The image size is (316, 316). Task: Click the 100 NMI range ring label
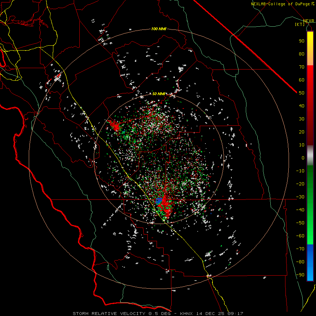pyautogui.click(x=159, y=29)
